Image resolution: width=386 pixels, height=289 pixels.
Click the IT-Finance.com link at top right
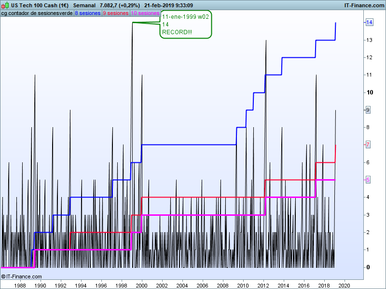point(364,5)
